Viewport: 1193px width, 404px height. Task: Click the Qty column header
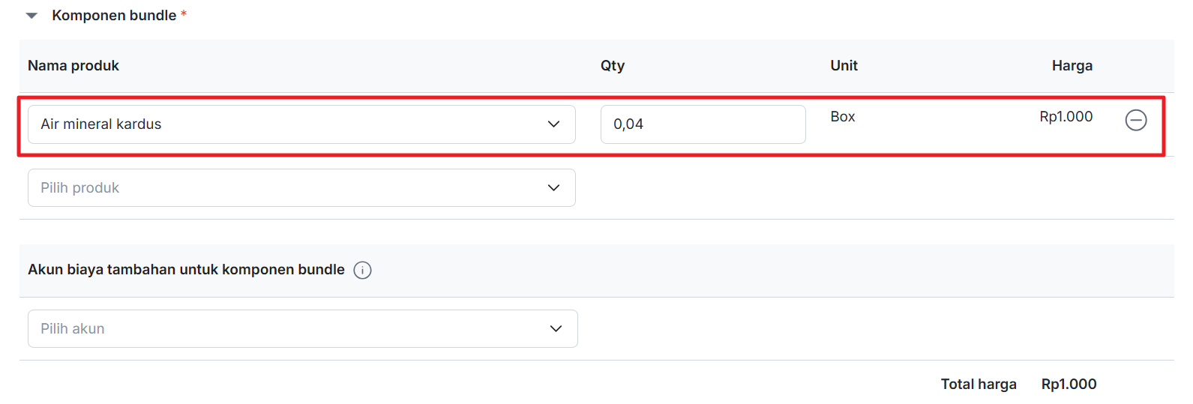[612, 66]
